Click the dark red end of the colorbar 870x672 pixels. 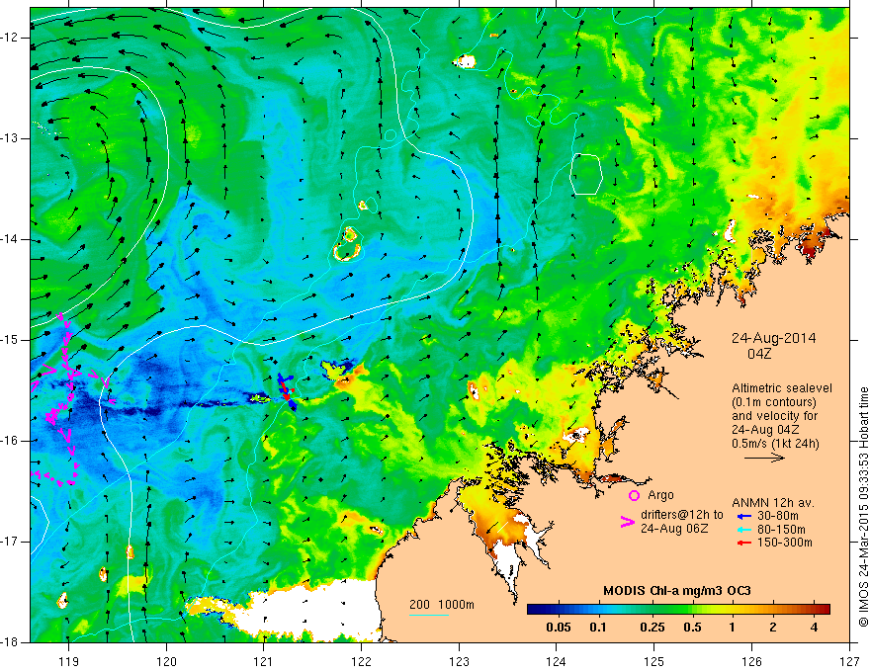824,610
